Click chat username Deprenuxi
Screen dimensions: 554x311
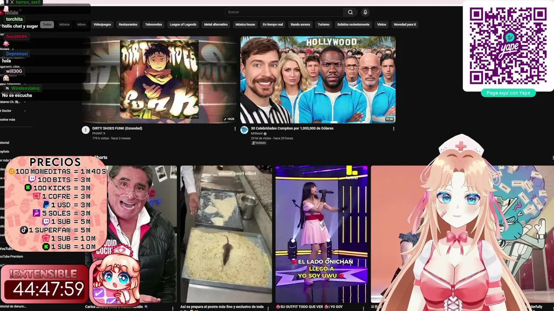point(17,54)
